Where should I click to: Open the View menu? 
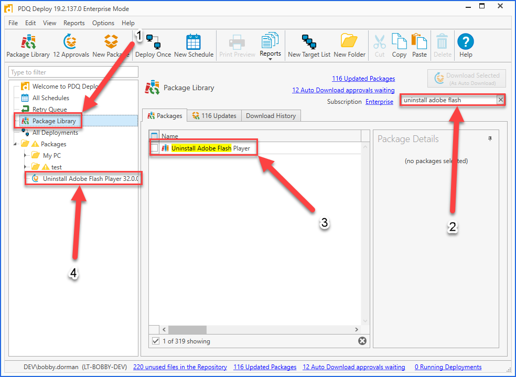pos(49,23)
